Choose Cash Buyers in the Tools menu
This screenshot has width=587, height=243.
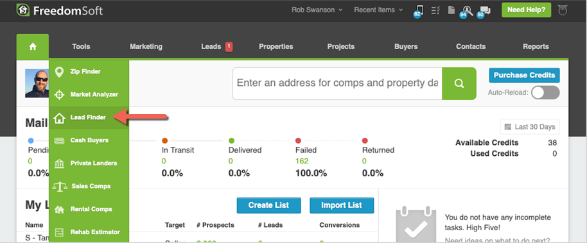89,140
